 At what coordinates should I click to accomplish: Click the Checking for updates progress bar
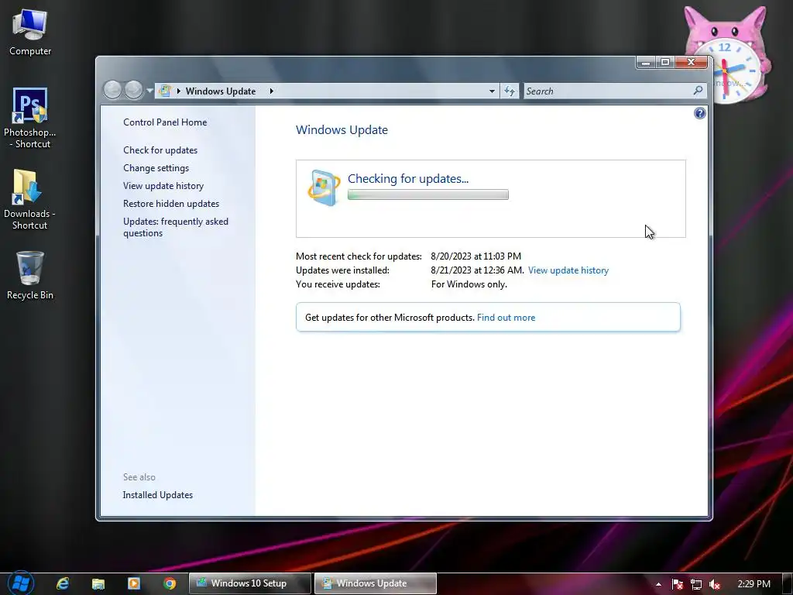[427, 194]
